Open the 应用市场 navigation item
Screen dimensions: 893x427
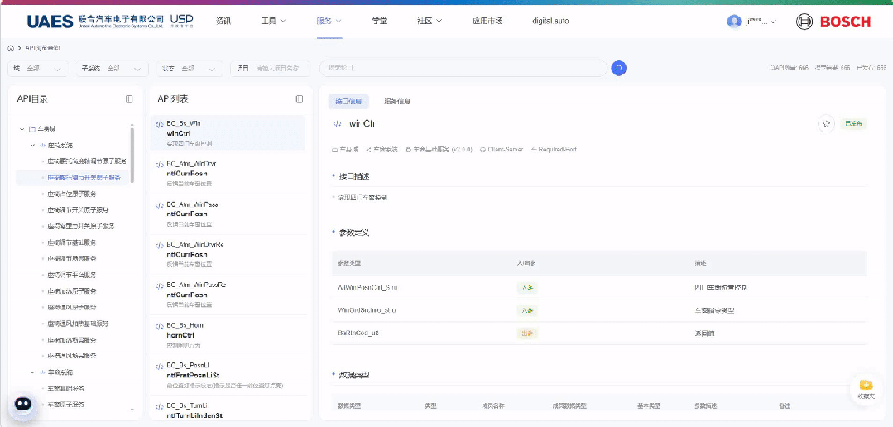pyautogui.click(x=487, y=21)
